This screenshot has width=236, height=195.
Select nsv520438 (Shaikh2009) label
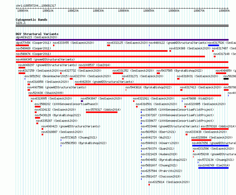click(46, 93)
